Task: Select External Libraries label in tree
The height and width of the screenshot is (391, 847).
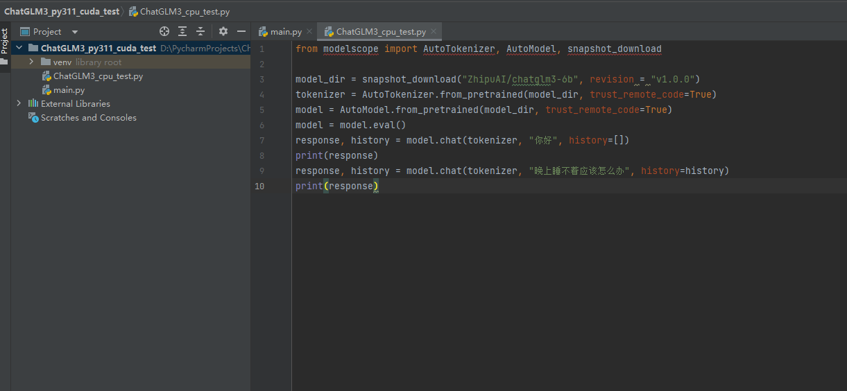Action: [76, 103]
